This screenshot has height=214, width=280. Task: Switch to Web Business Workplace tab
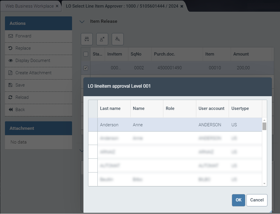[x=29, y=6]
